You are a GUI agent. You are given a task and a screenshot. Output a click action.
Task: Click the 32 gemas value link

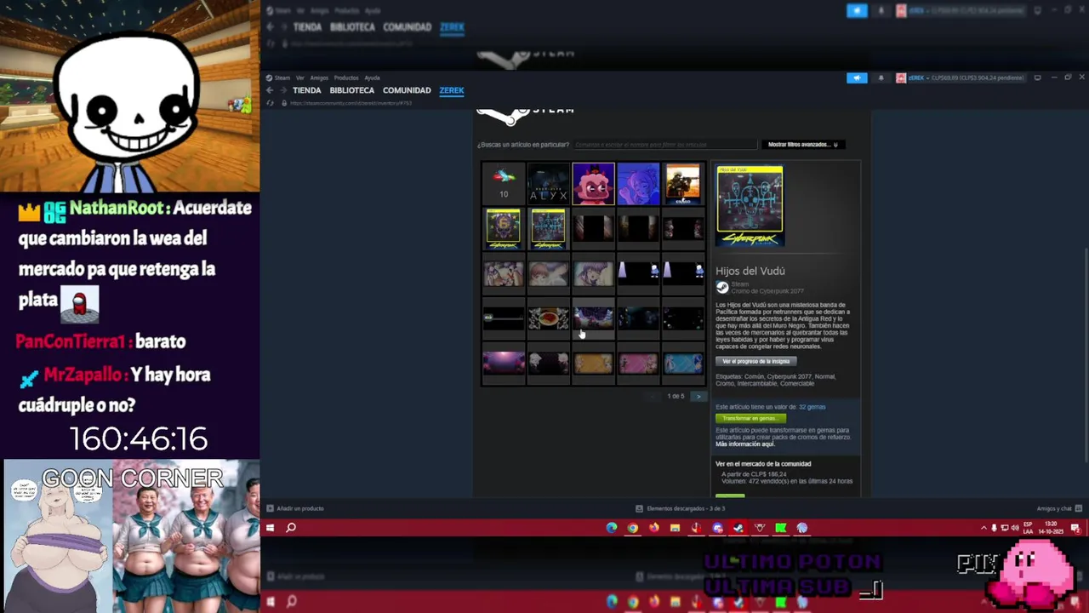pyautogui.click(x=812, y=407)
